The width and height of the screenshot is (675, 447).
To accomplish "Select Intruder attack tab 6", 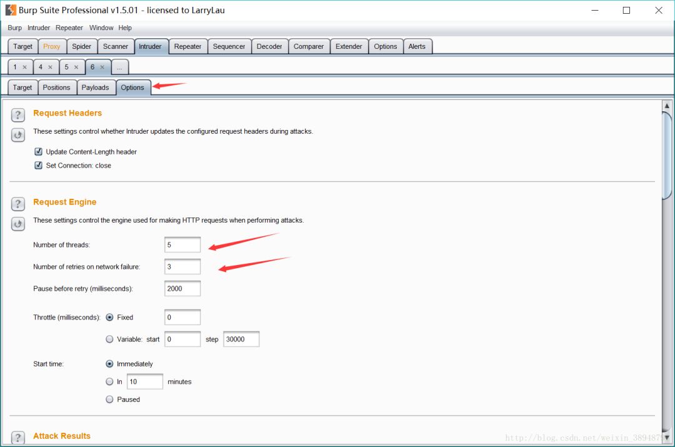I will 92,67.
